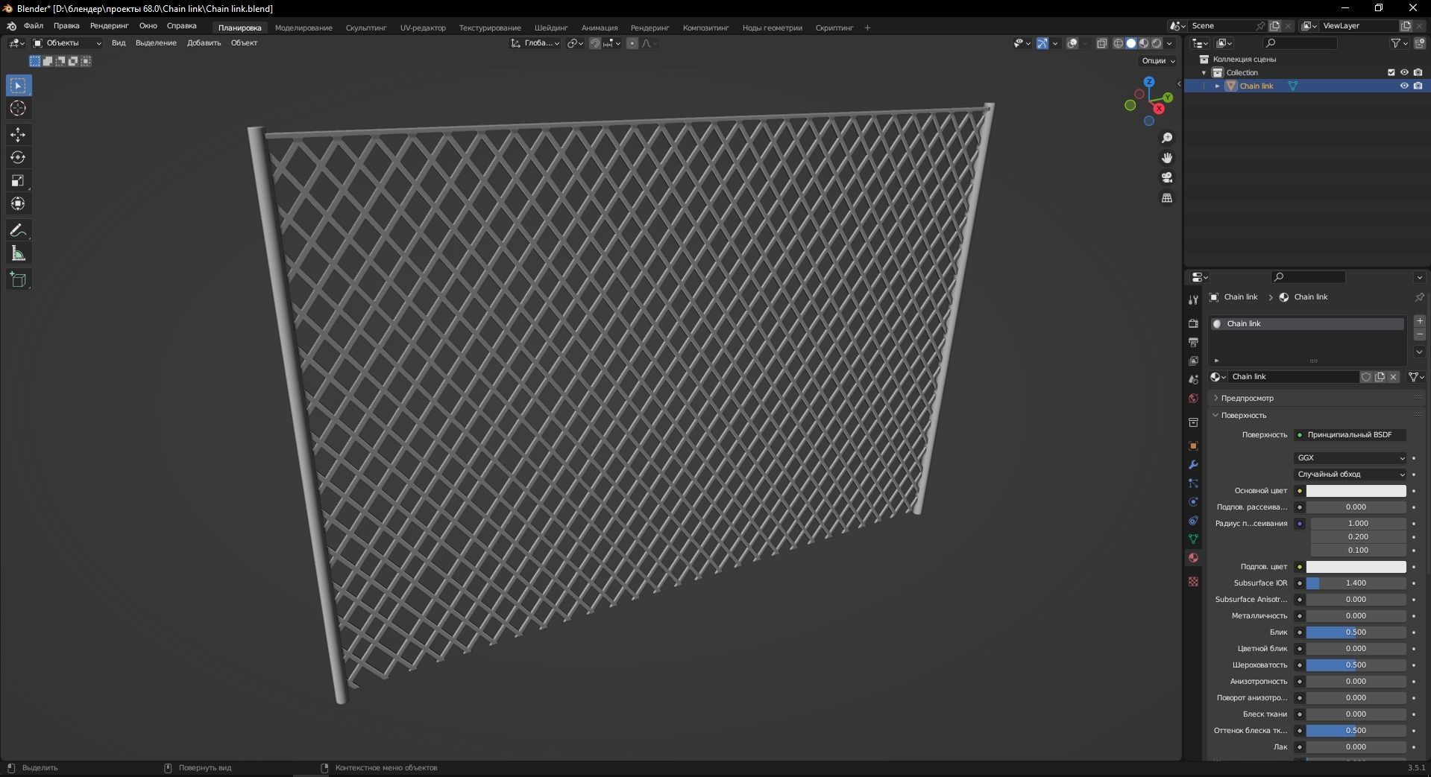Open the GGX distribution dropdown

click(1350, 458)
